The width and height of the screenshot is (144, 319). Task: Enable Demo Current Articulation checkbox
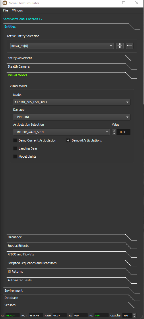[x=15, y=140]
